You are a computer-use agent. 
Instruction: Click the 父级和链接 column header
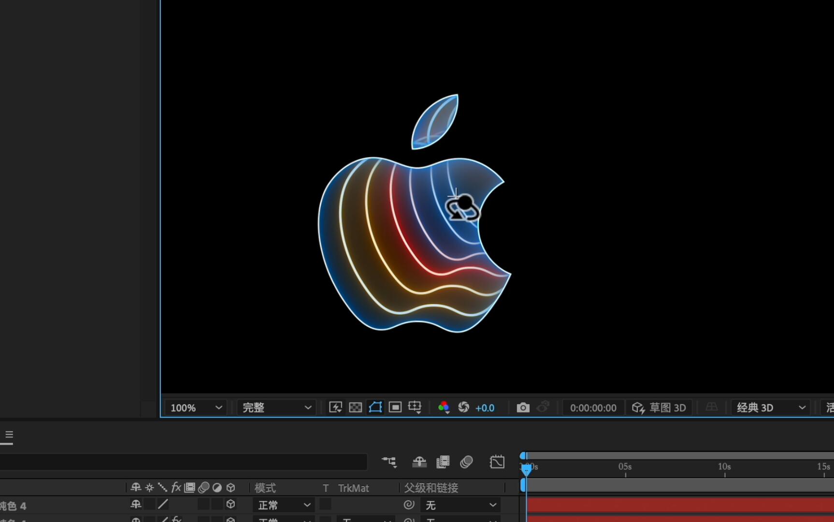(x=431, y=488)
